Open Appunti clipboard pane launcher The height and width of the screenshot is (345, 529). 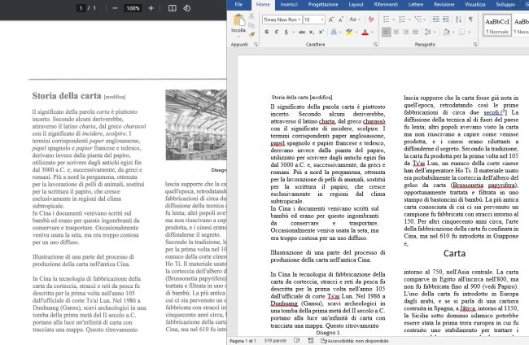pyautogui.click(x=256, y=45)
